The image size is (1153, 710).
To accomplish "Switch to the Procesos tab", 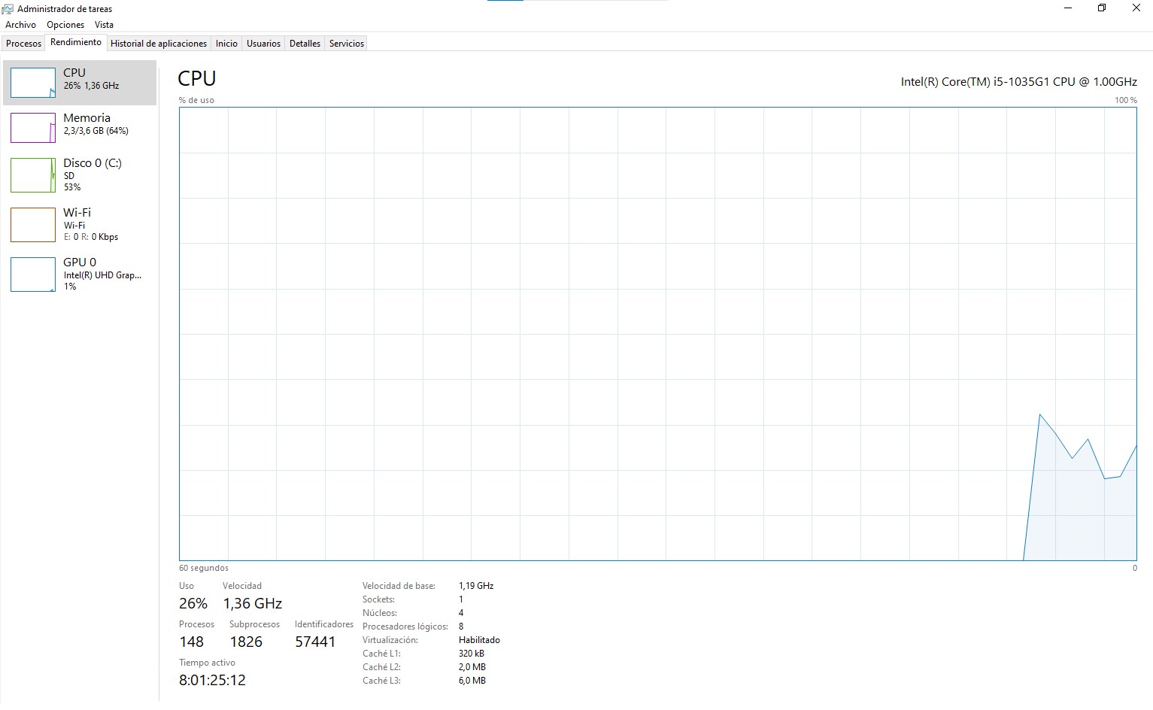I will (24, 44).
